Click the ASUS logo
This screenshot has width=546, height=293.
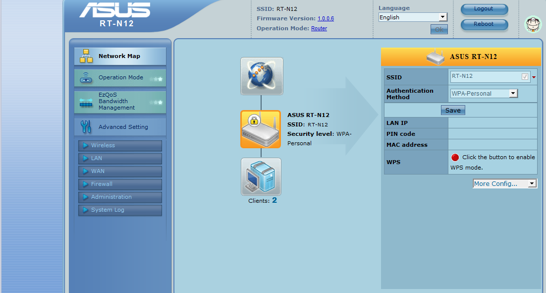pyautogui.click(x=115, y=10)
